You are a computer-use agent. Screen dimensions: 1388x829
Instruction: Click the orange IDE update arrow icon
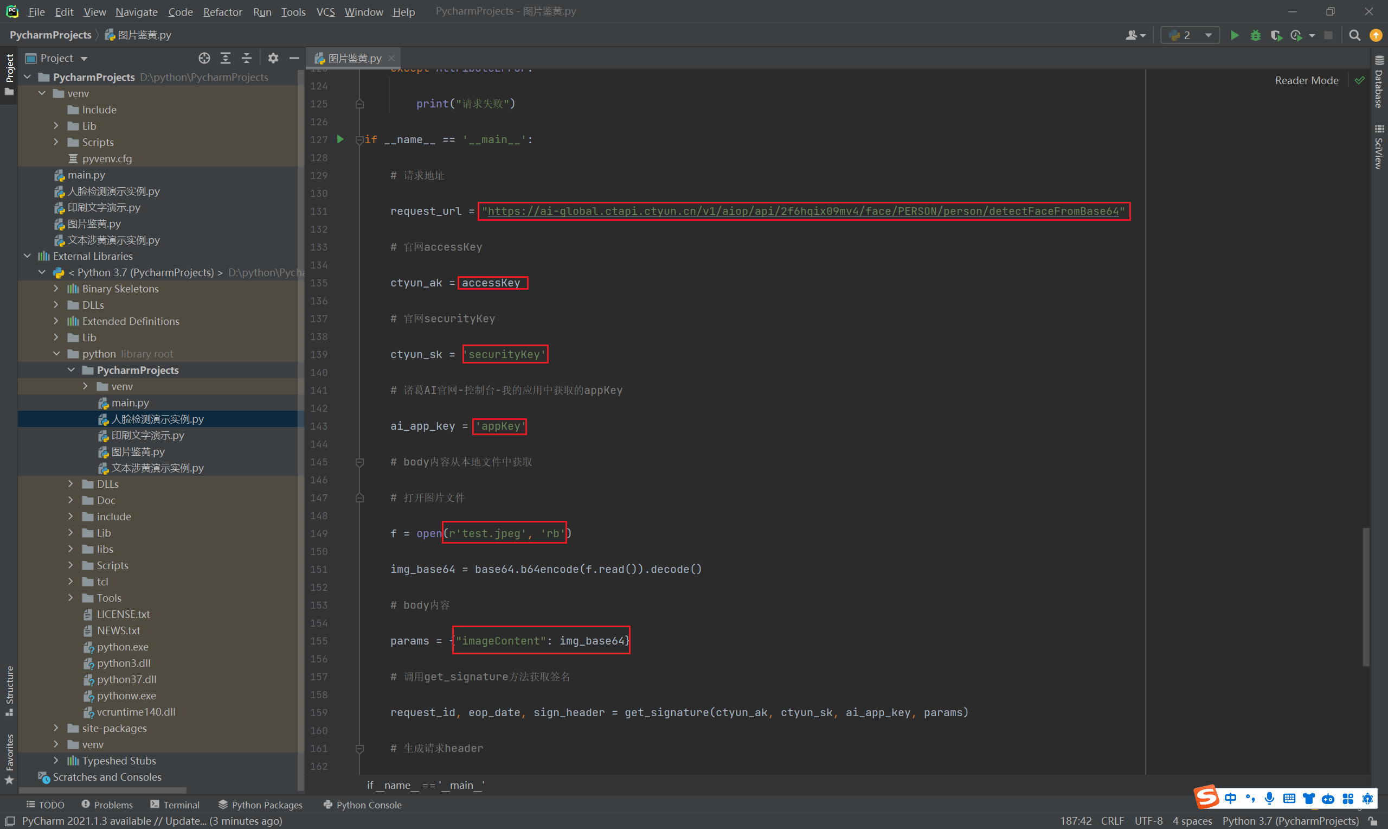tap(1376, 35)
